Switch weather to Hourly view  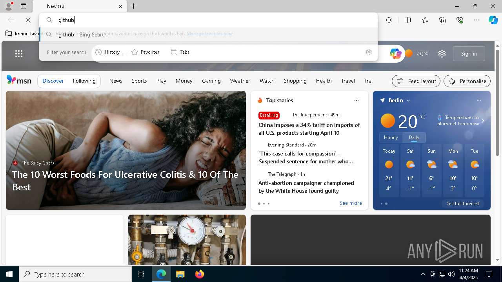click(391, 137)
